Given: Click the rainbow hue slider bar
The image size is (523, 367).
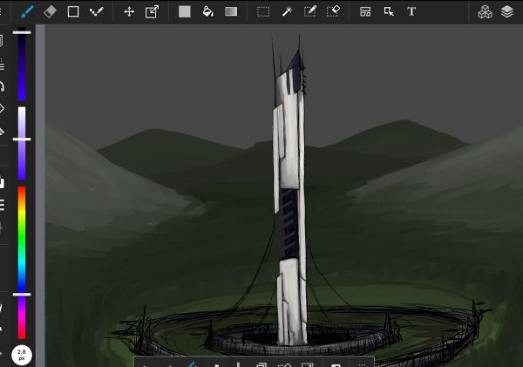Looking at the screenshot, I should click(22, 235).
